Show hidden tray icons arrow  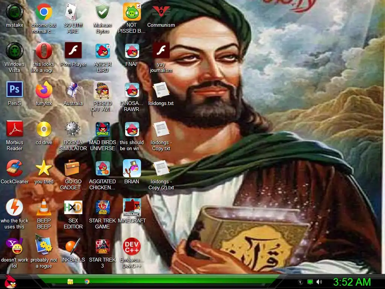300,282
